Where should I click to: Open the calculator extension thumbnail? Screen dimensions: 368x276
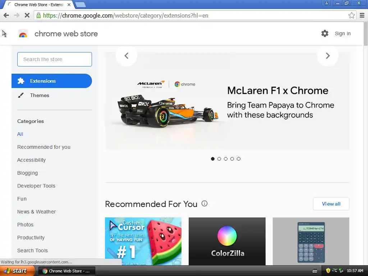tap(311, 241)
